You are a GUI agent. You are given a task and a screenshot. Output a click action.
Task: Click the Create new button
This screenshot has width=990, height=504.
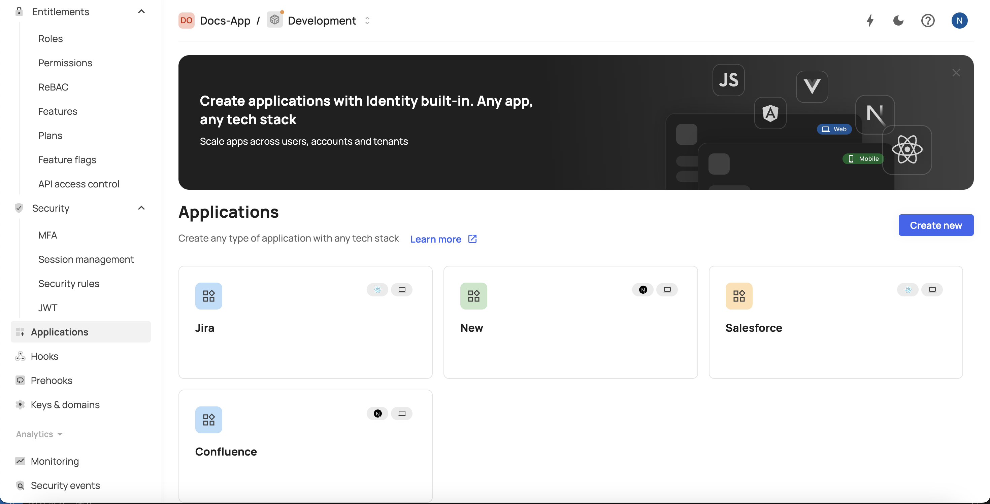tap(936, 225)
